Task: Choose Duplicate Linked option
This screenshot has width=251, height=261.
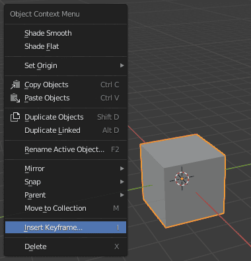Action: 65,130
